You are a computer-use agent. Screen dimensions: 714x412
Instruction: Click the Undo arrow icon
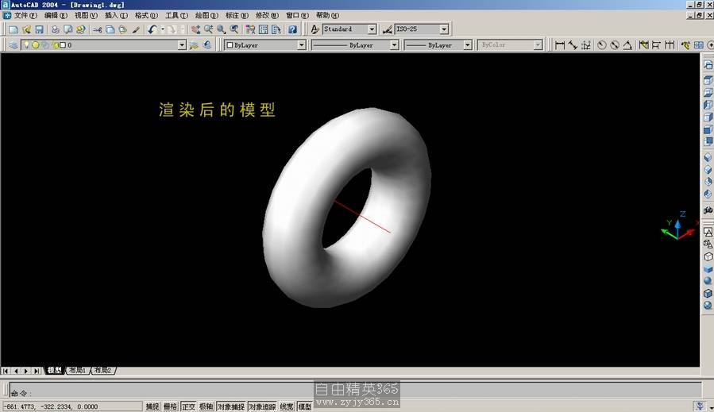[x=151, y=29]
